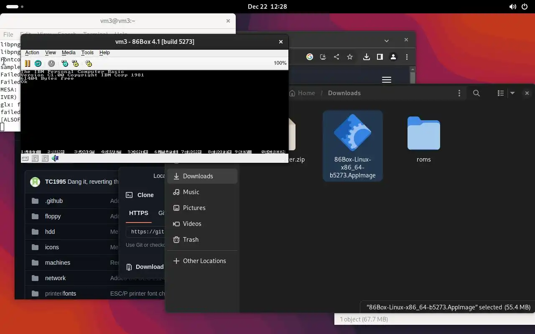535x334 pixels.
Task: Open network folder in repository list
Action: [x=56, y=278]
